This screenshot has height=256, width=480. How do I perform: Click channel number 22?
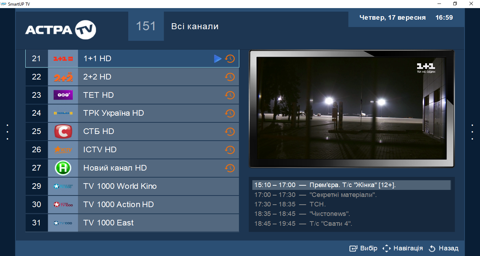tap(37, 77)
